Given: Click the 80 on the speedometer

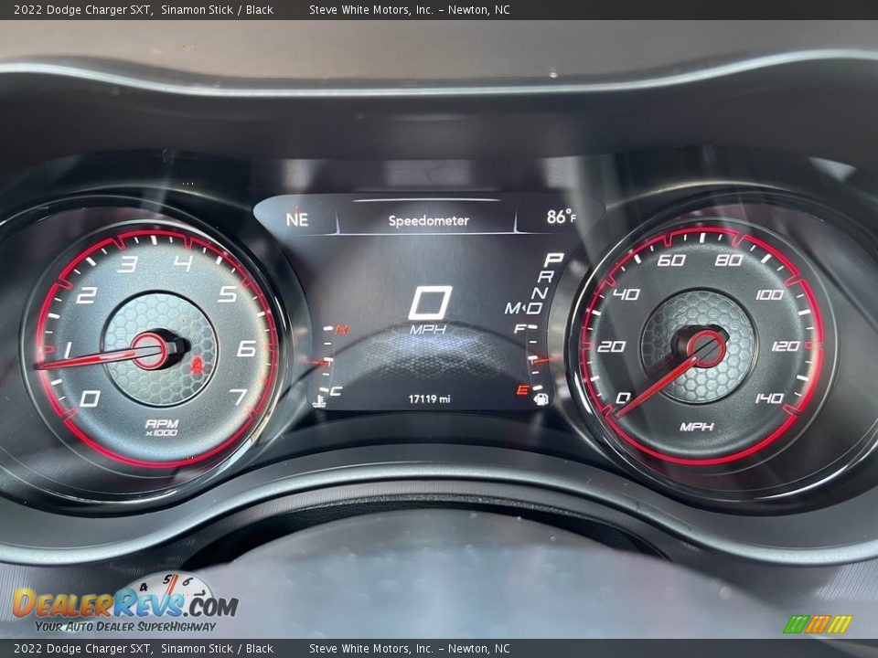Looking at the screenshot, I should (729, 260).
